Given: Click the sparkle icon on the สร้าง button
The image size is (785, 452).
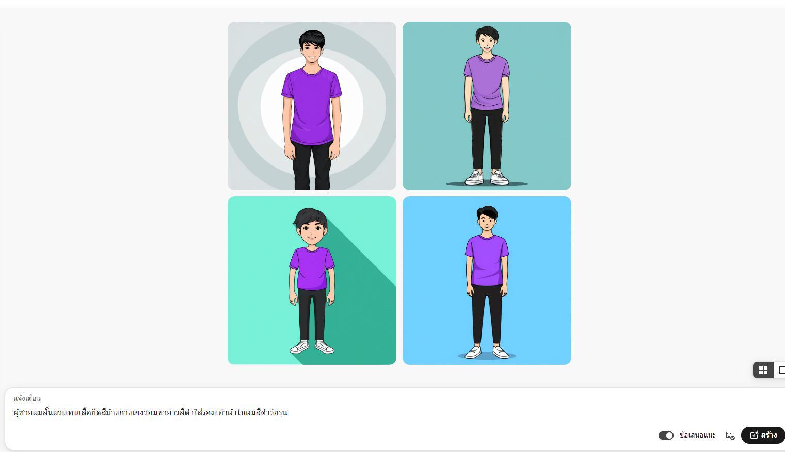Looking at the screenshot, I should coord(754,435).
